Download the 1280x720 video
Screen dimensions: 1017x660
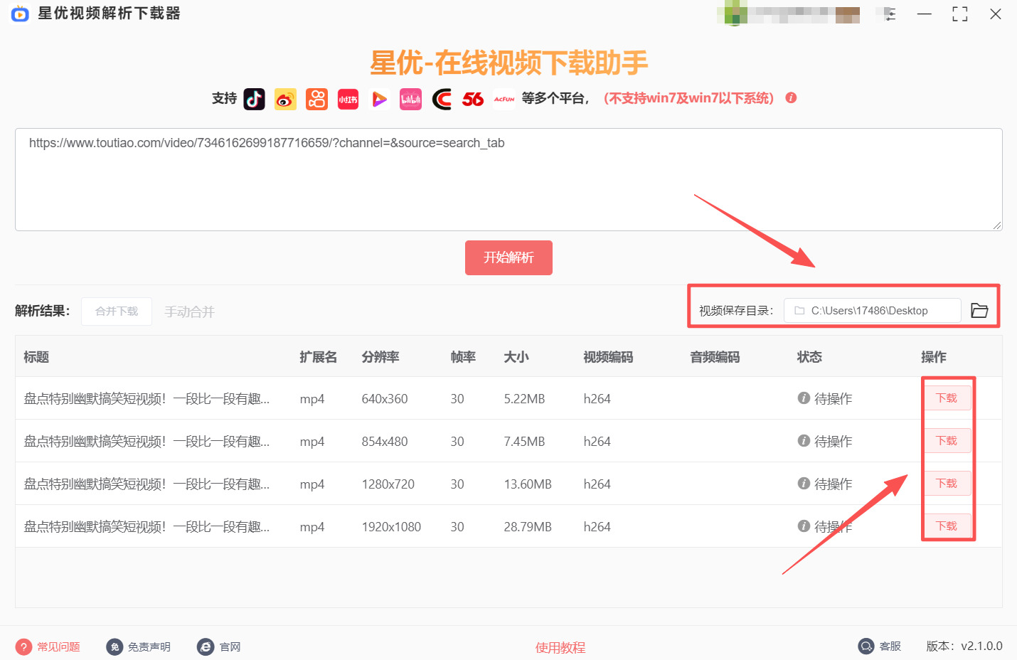[947, 484]
